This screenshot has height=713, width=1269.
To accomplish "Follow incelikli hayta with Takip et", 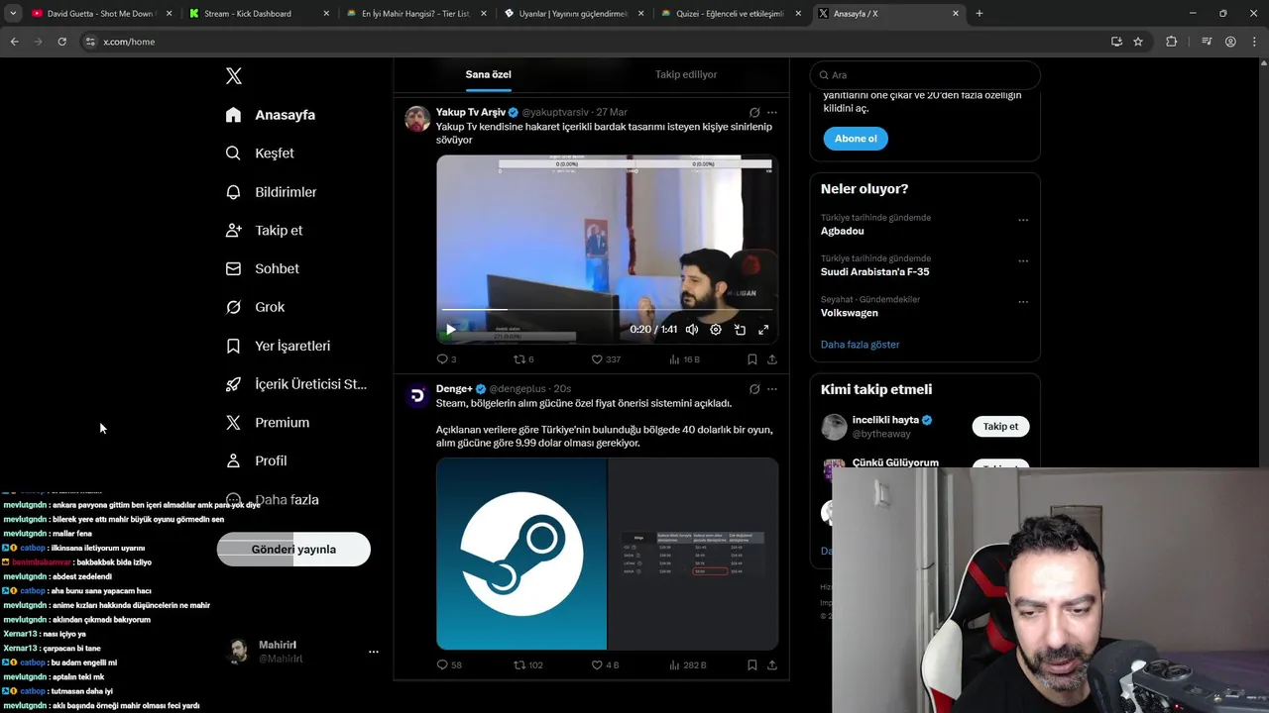I will click(x=1000, y=427).
